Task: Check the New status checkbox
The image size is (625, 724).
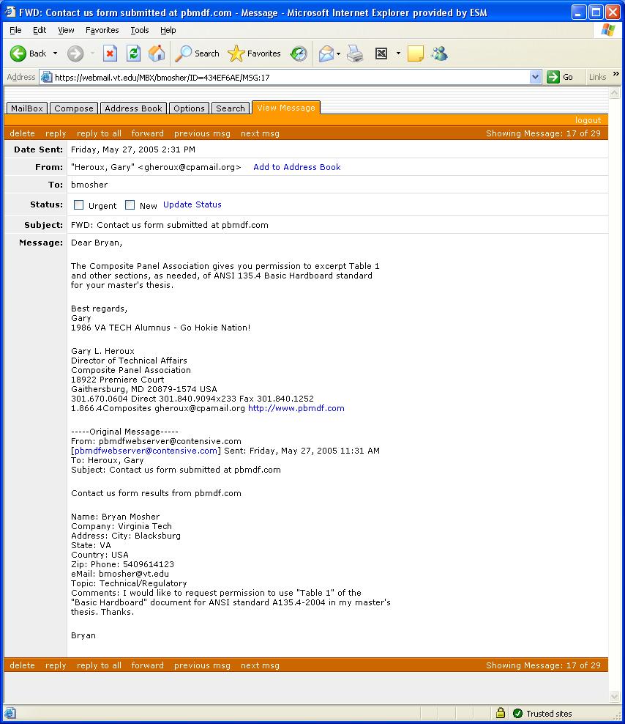Action: [130, 205]
